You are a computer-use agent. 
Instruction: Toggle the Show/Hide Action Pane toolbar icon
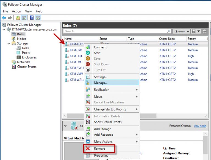coord(38,18)
